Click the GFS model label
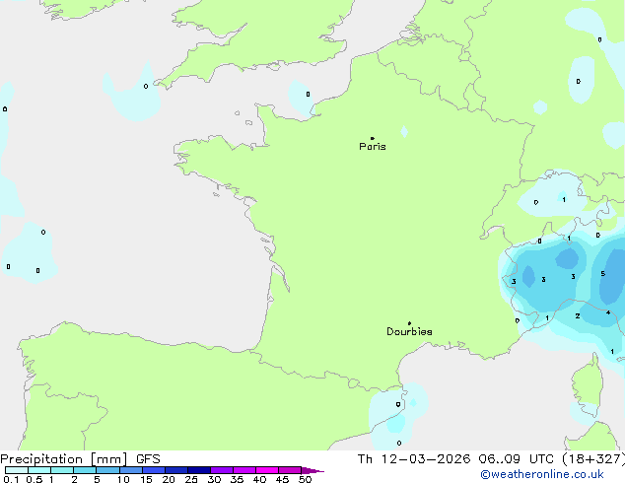Screen dimensions: 625x483 click(148, 459)
